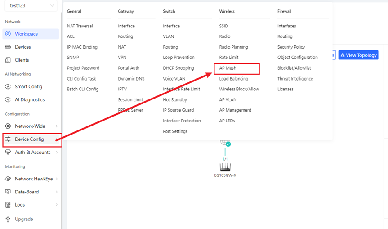Open AP LEDs settings
388x229 pixels.
pyautogui.click(x=227, y=121)
